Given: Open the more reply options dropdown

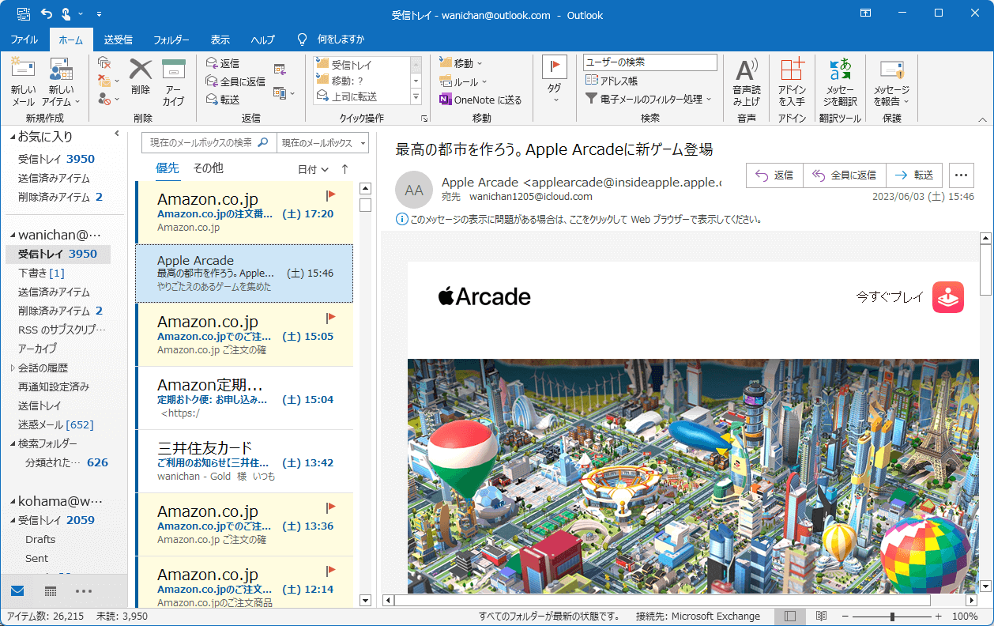Looking at the screenshot, I should [x=284, y=93].
